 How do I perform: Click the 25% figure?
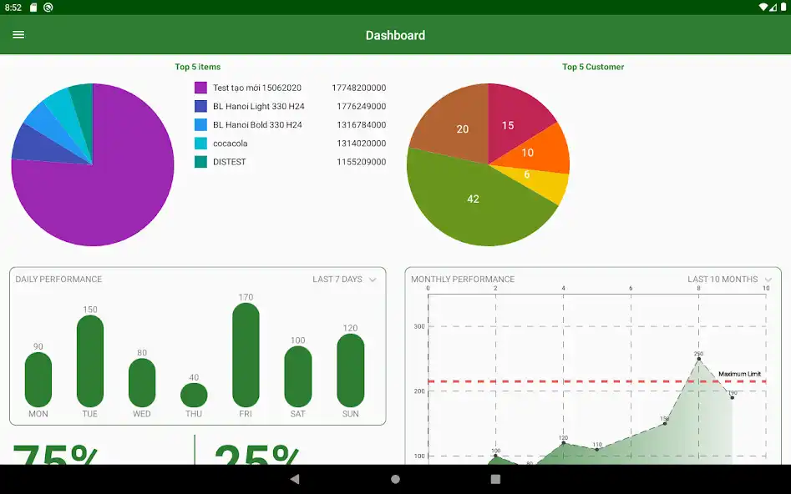pyautogui.click(x=257, y=454)
